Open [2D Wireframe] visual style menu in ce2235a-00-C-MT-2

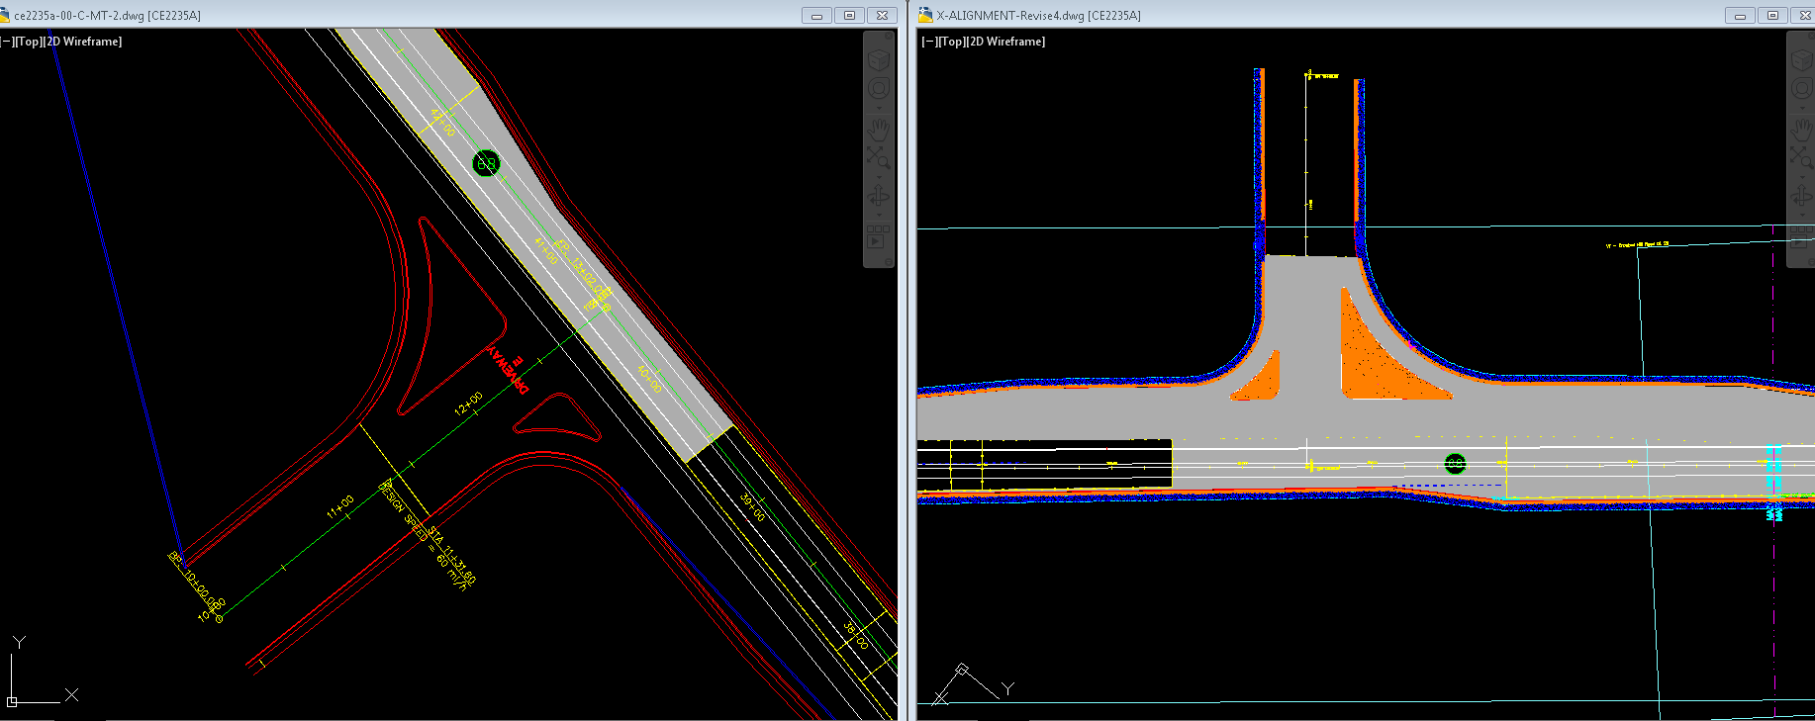(x=84, y=42)
